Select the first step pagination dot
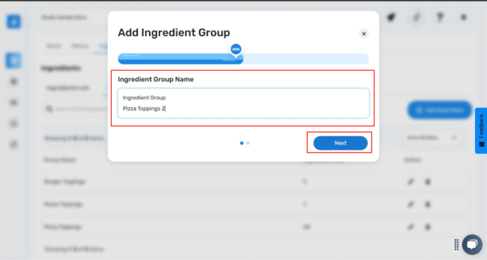 [241, 143]
